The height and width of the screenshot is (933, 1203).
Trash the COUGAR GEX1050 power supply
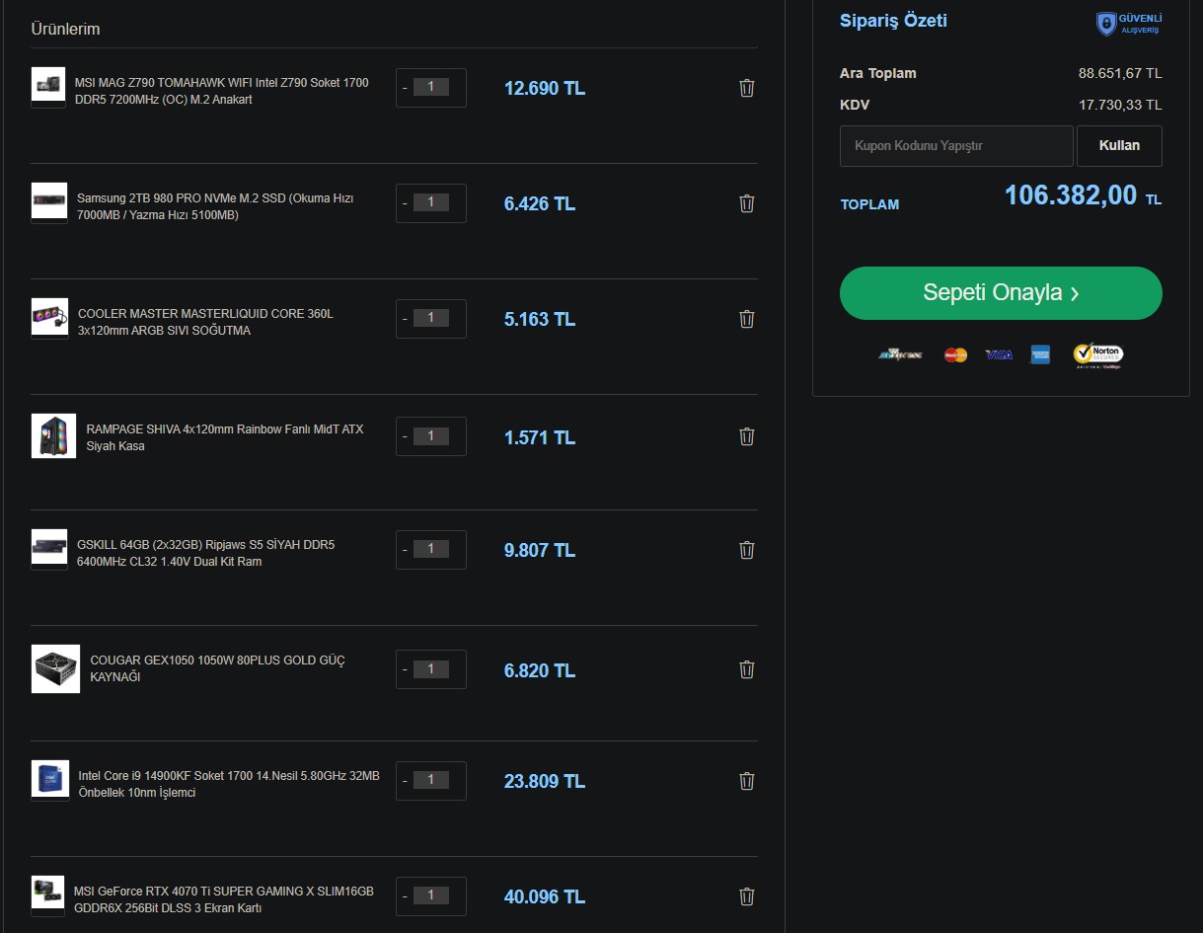[747, 669]
